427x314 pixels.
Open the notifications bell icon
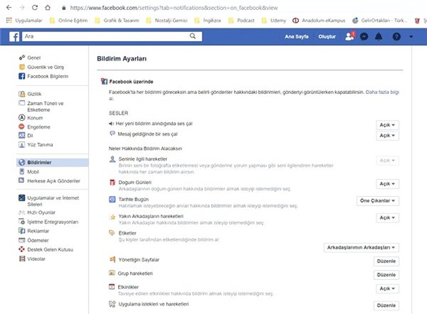378,37
